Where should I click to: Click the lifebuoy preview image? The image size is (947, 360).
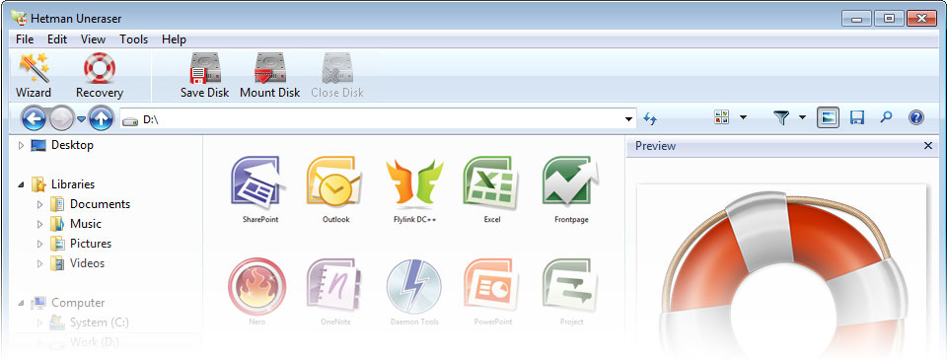pos(784,275)
